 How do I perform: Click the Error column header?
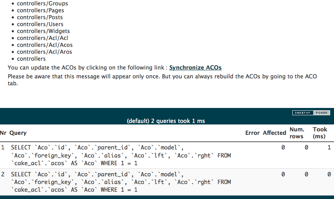click(252, 133)
